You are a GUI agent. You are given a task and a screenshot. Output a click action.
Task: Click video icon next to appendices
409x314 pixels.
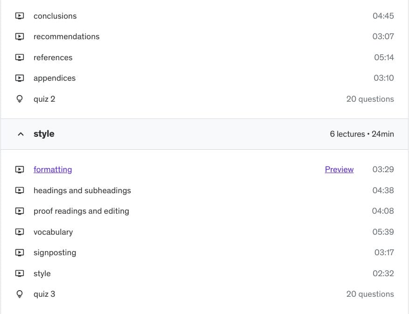[20, 78]
